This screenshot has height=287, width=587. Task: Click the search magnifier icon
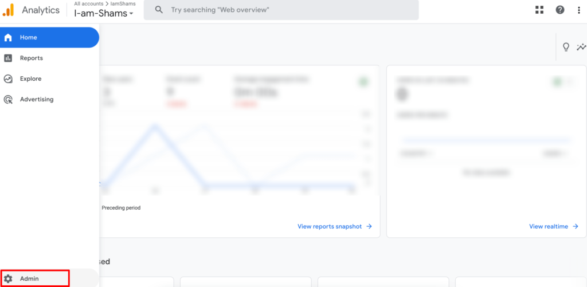click(x=159, y=10)
